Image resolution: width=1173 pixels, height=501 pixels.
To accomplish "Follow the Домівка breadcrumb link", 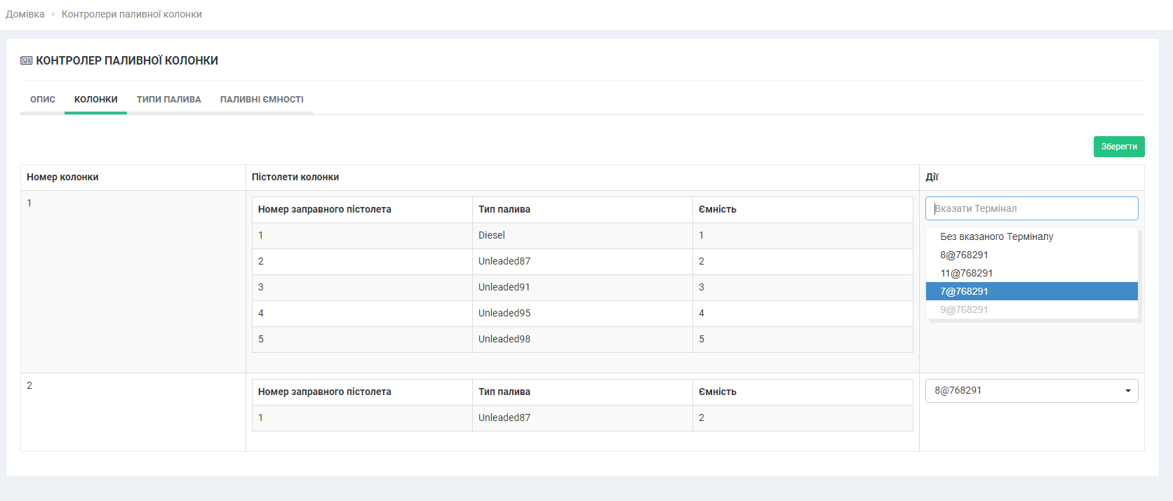I will point(25,14).
